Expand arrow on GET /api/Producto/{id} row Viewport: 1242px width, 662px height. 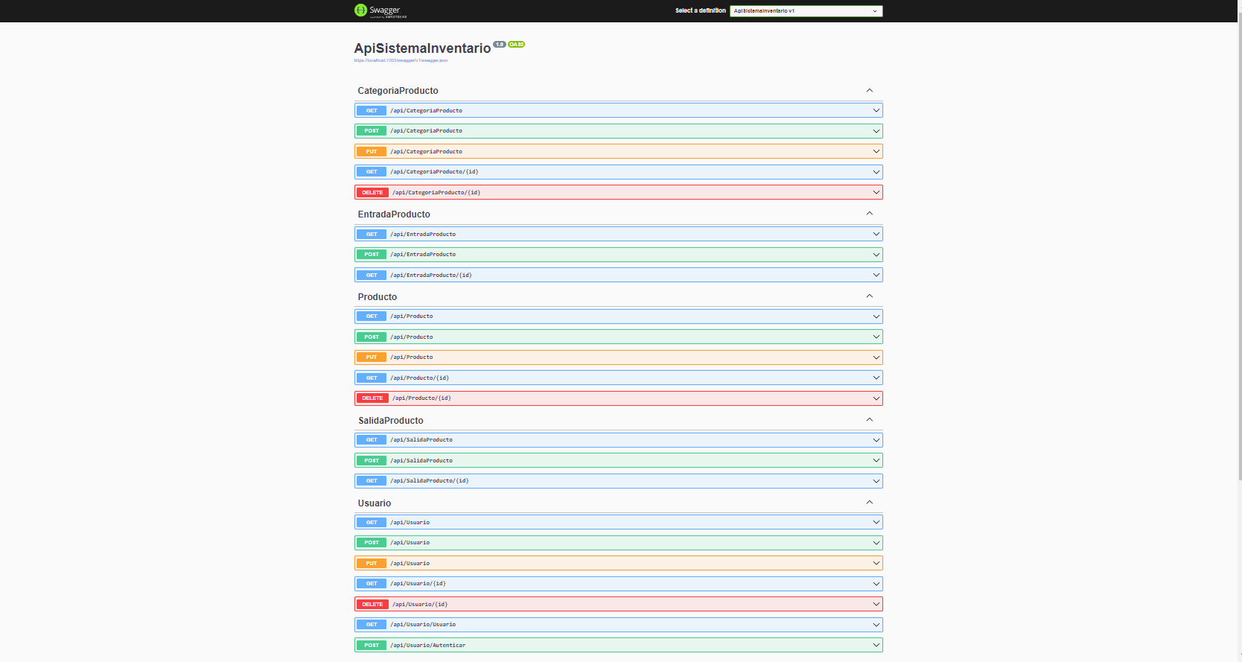(x=876, y=378)
